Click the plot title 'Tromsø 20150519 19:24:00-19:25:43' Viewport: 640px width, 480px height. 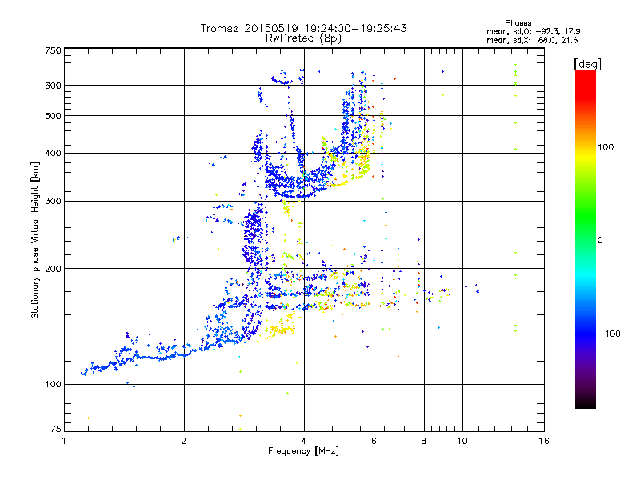303,28
